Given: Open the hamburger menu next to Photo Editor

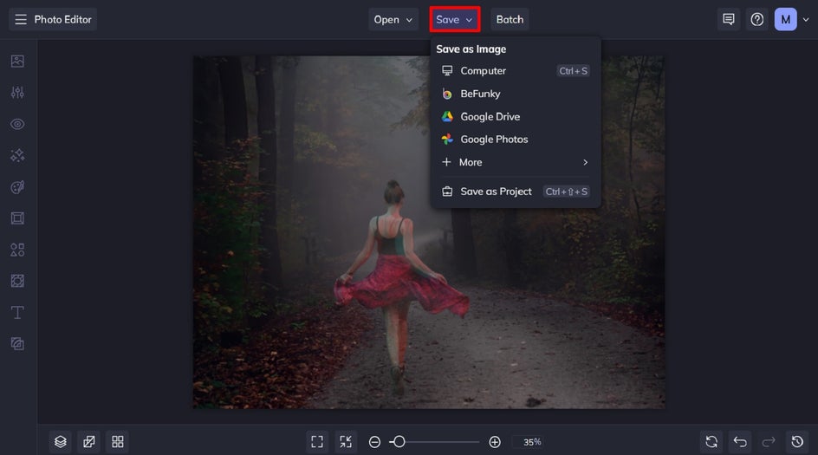Looking at the screenshot, I should point(20,19).
